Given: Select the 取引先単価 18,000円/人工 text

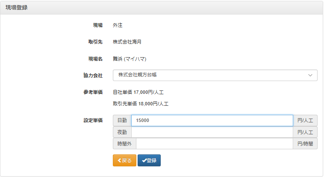Looking at the screenshot, I should tap(141, 104).
